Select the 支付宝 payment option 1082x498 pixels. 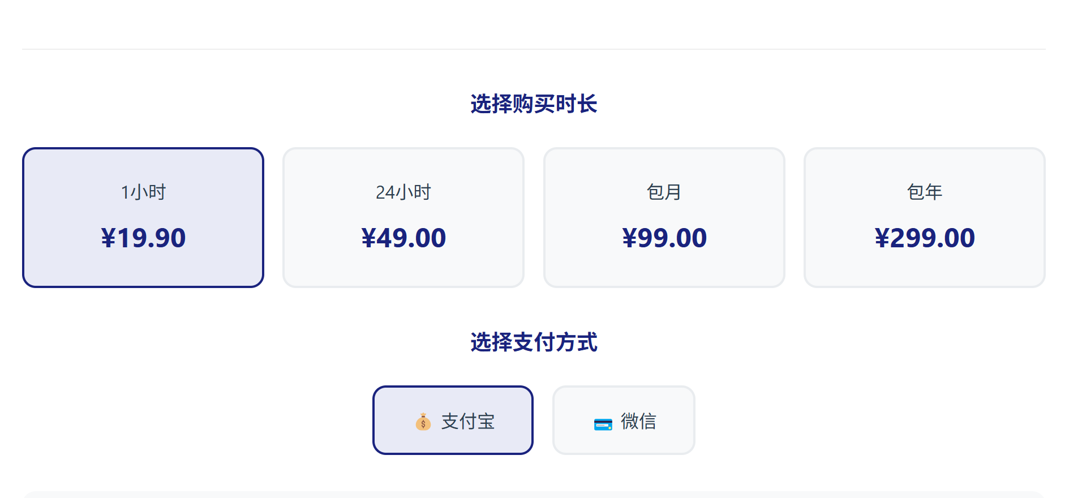tap(453, 420)
